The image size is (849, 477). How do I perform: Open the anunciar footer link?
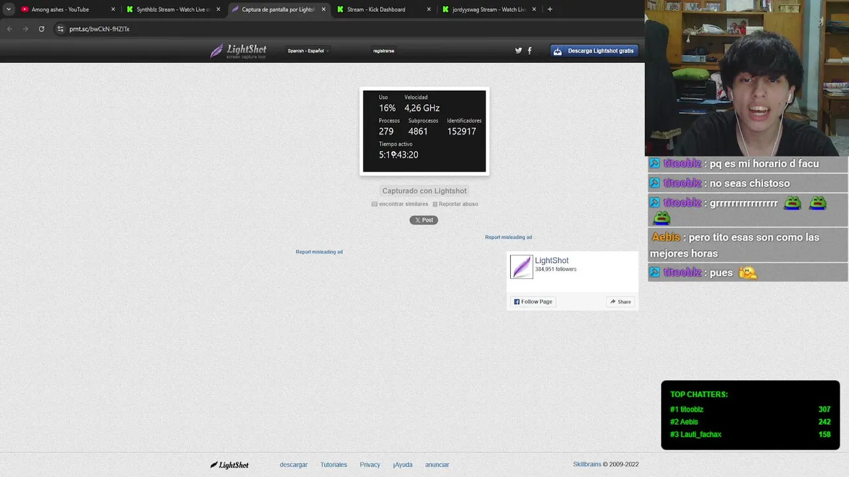point(437,465)
